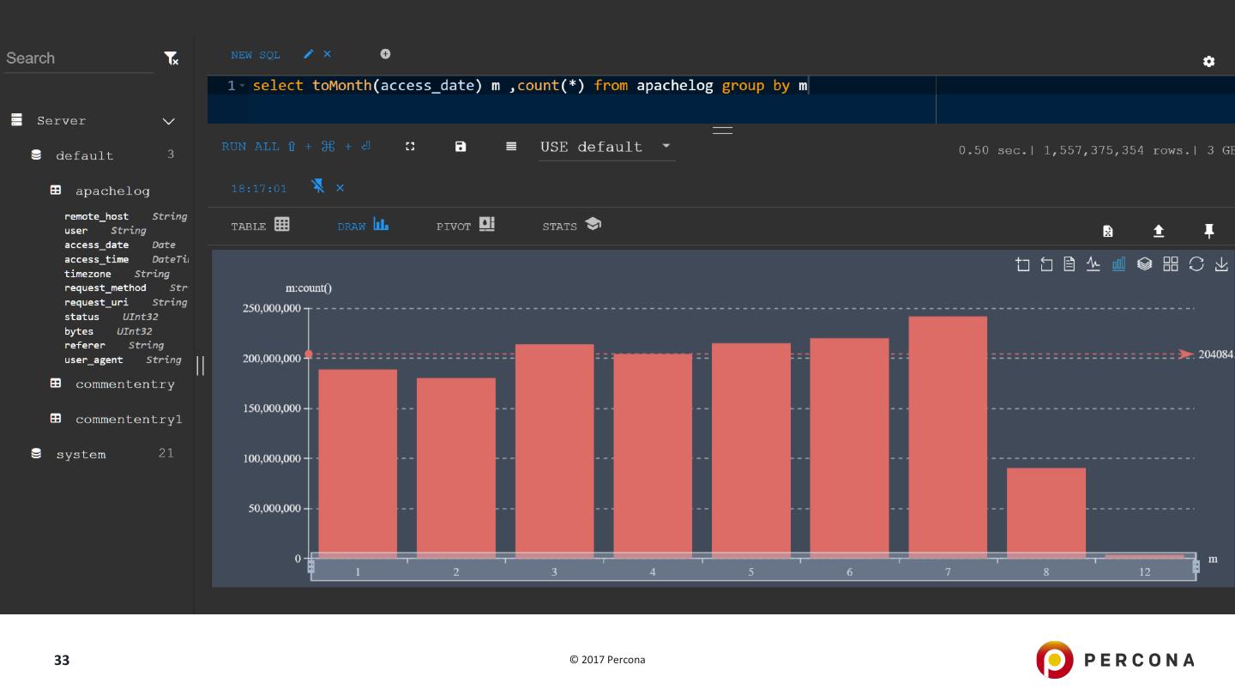Screen dimensions: 1235x695
Task: Click the left handle of chart zoom slider
Action: point(311,566)
